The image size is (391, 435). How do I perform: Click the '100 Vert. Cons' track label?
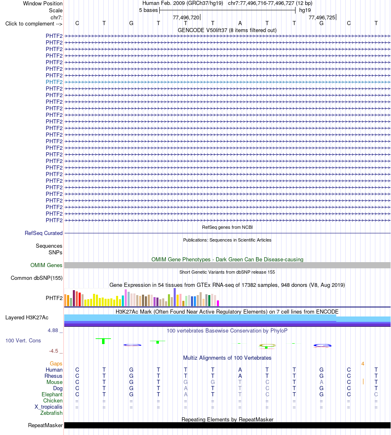point(23,341)
